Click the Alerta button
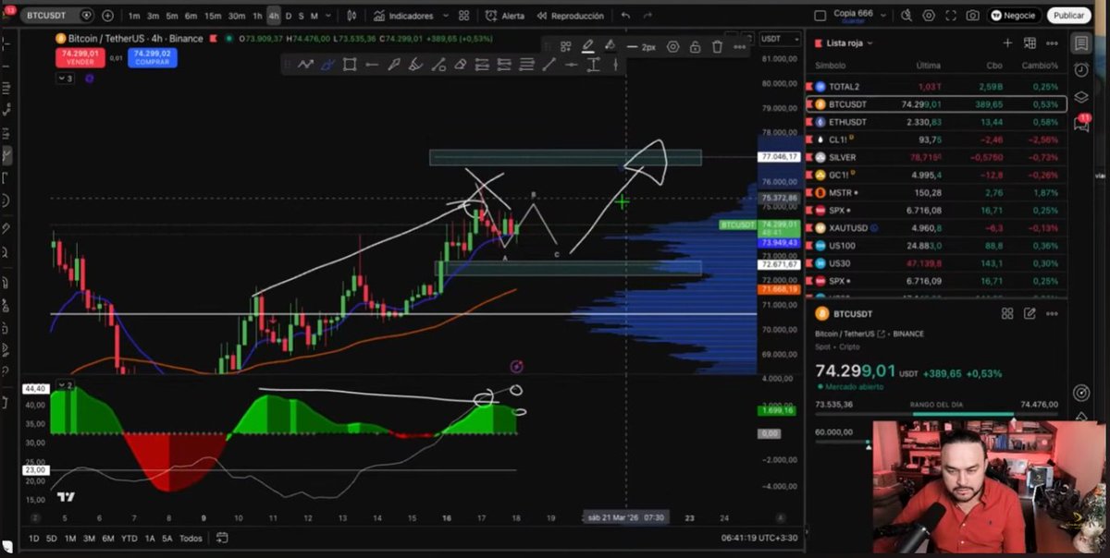 pos(503,16)
